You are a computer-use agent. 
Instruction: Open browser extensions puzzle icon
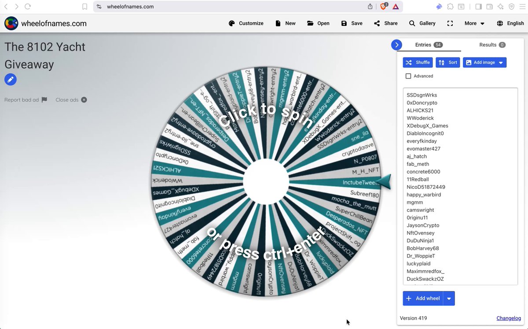pyautogui.click(x=450, y=7)
